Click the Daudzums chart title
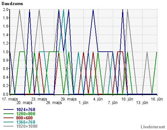Screen dimensions: 167x130 [x=12, y=4]
